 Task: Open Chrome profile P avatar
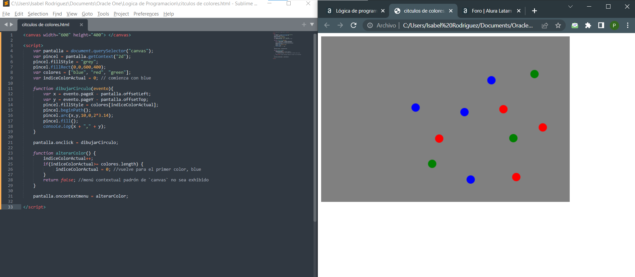(x=614, y=25)
